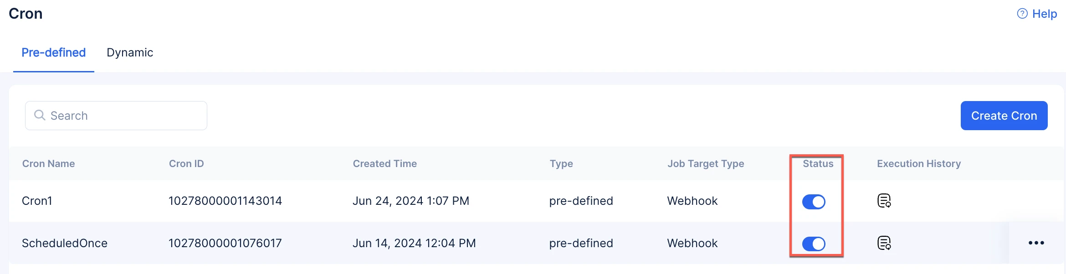Select the Cron1 row name
The image size is (1066, 274).
37,201
